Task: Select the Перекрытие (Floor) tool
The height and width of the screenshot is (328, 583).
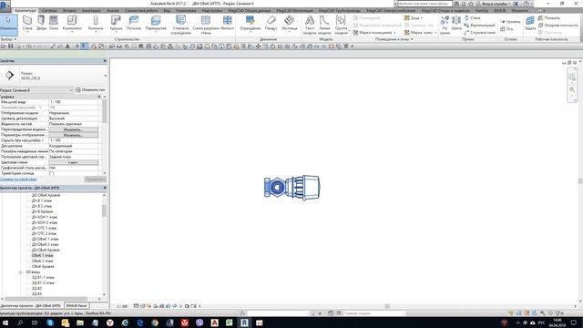Action: [x=156, y=23]
